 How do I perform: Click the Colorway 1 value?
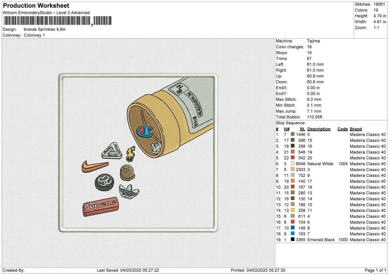pyautogui.click(x=34, y=35)
